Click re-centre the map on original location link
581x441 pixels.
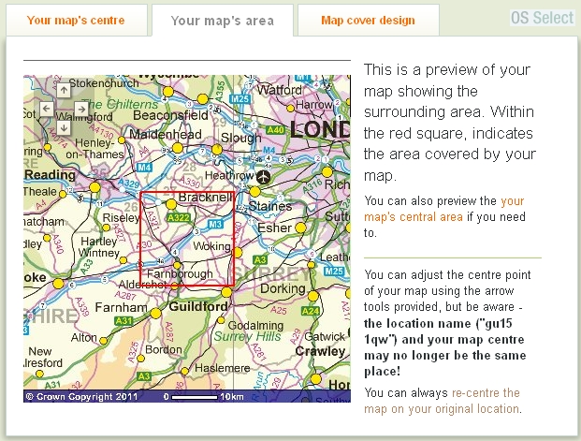pos(443,401)
